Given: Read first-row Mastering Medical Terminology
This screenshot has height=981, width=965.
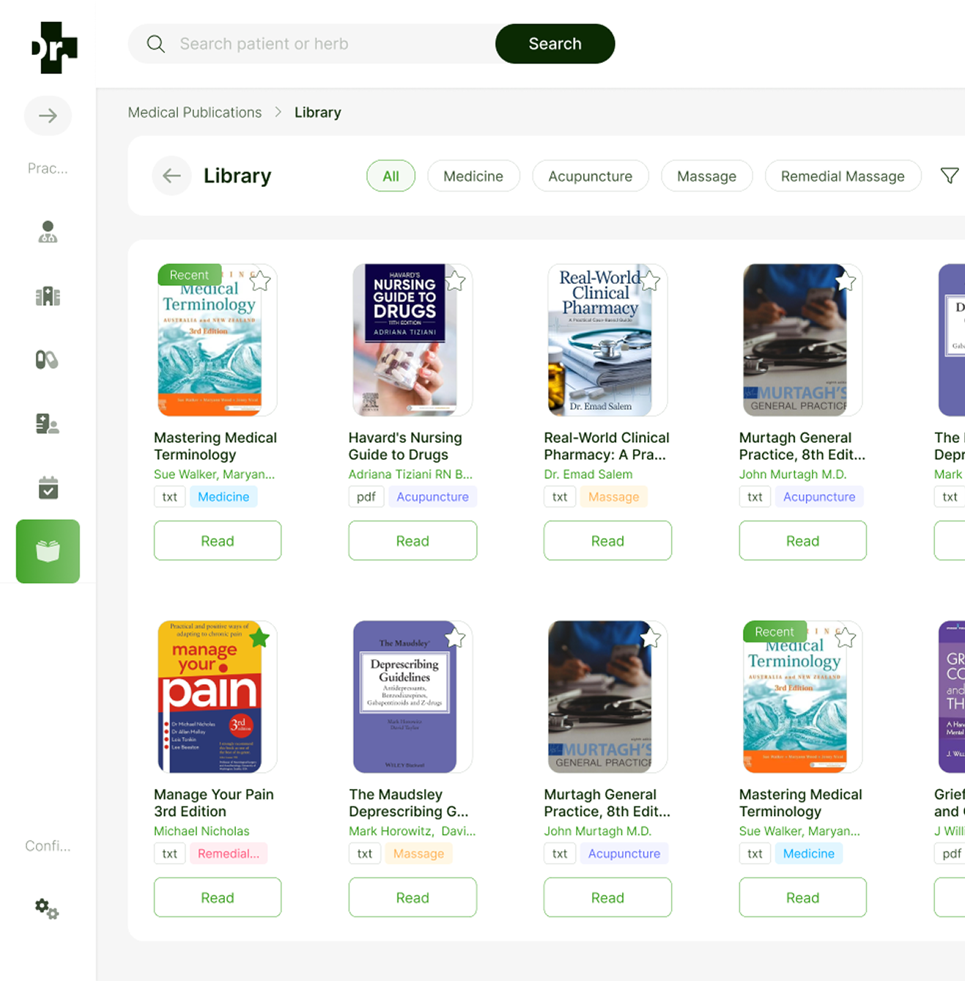Looking at the screenshot, I should 218,541.
